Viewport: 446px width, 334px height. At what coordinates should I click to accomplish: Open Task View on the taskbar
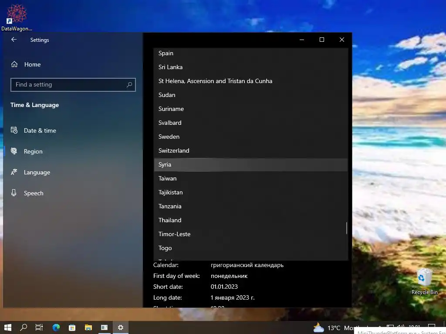tap(39, 327)
